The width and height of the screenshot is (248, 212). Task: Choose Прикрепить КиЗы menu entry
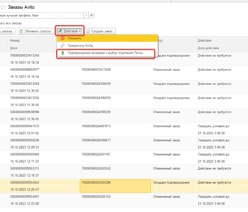(80, 46)
